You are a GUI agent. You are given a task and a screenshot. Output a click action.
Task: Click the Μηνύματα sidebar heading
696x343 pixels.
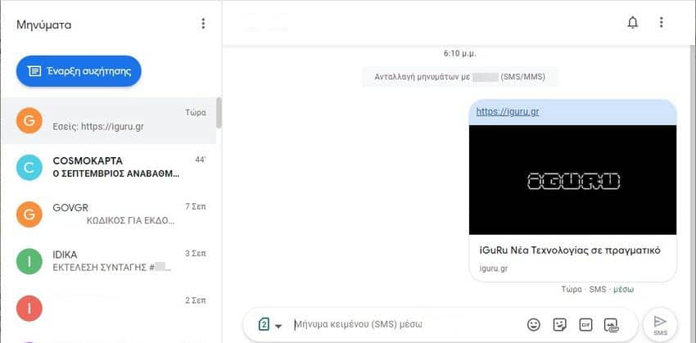click(44, 25)
